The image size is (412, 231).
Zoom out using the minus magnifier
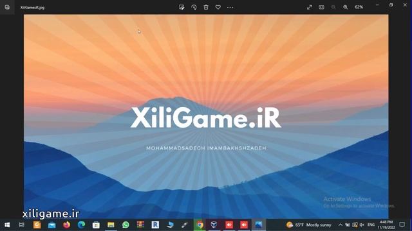333,7
